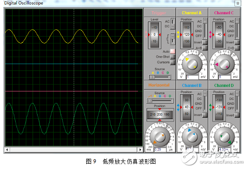This screenshot has height=169, width=247.
Task: Toggle the Auto trigger button
Action: point(173,51)
